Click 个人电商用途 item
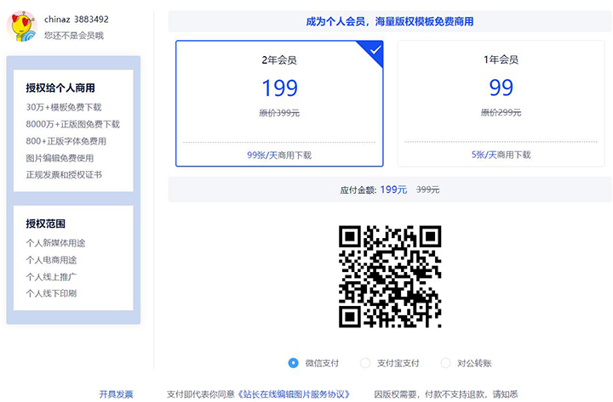 (x=51, y=260)
